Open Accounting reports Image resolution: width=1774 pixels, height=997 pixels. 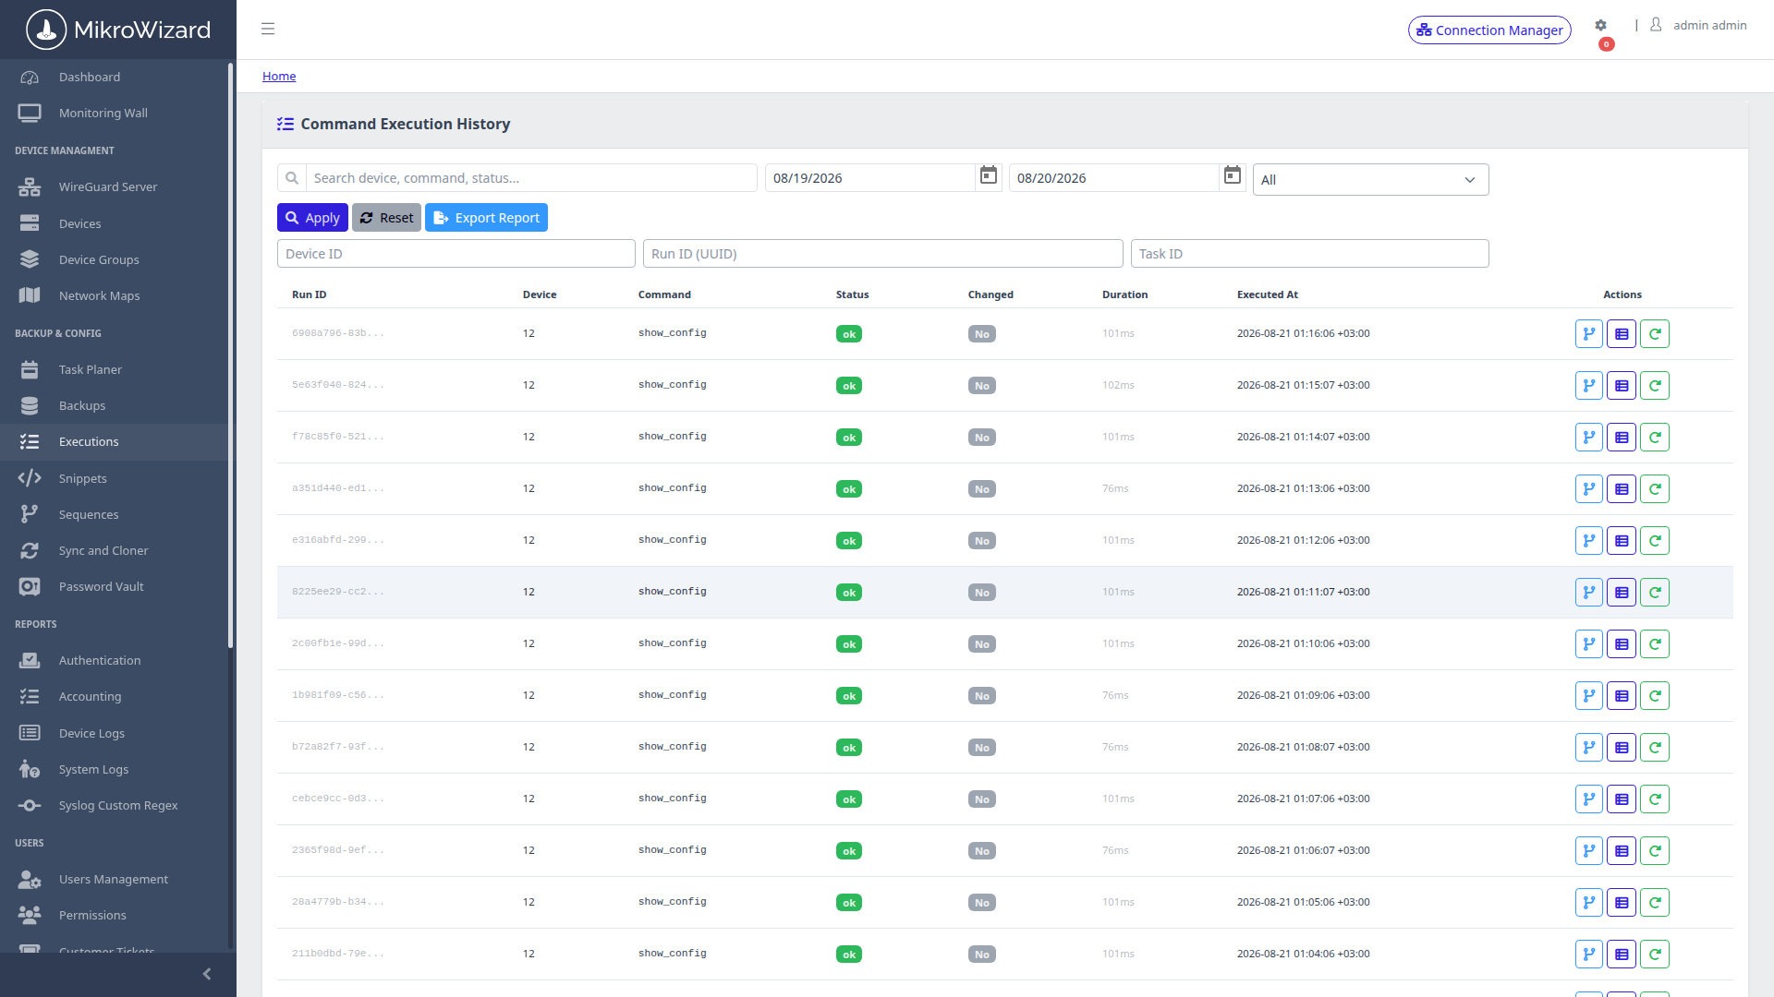pyautogui.click(x=115, y=697)
